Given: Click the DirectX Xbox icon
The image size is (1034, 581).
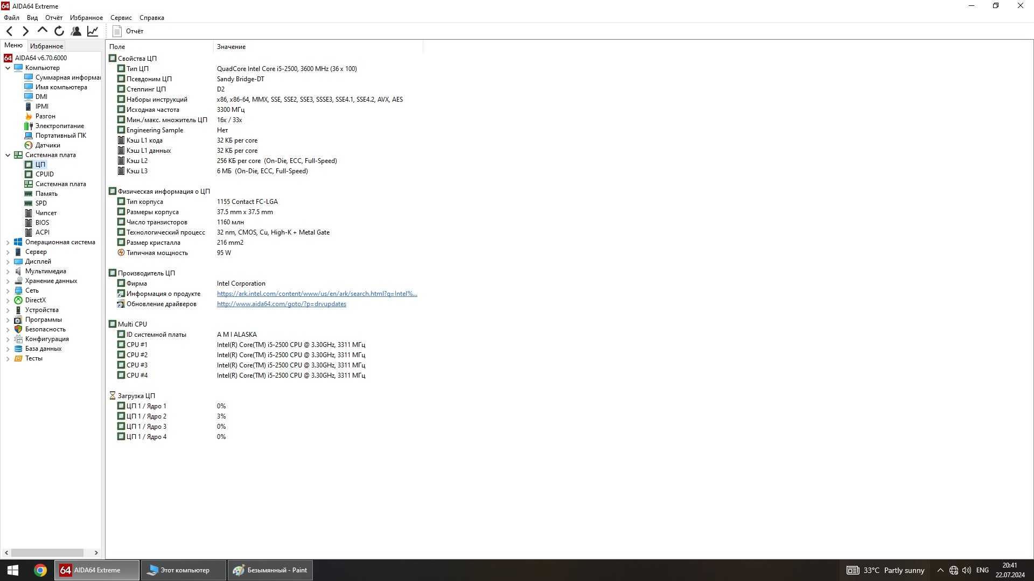Looking at the screenshot, I should [18, 300].
